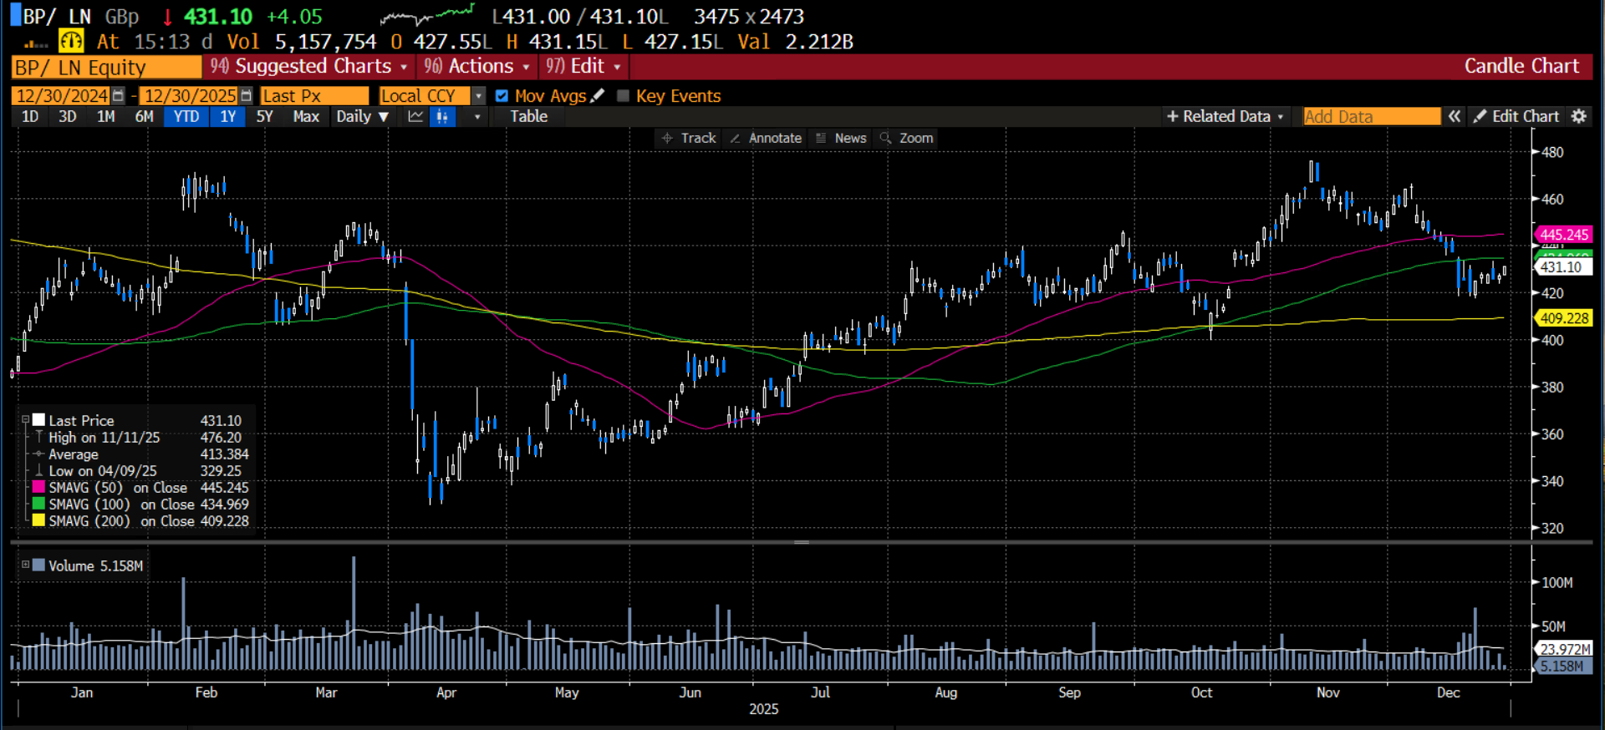Click the Edit Chart button
1605x730 pixels.
pyautogui.click(x=1516, y=117)
